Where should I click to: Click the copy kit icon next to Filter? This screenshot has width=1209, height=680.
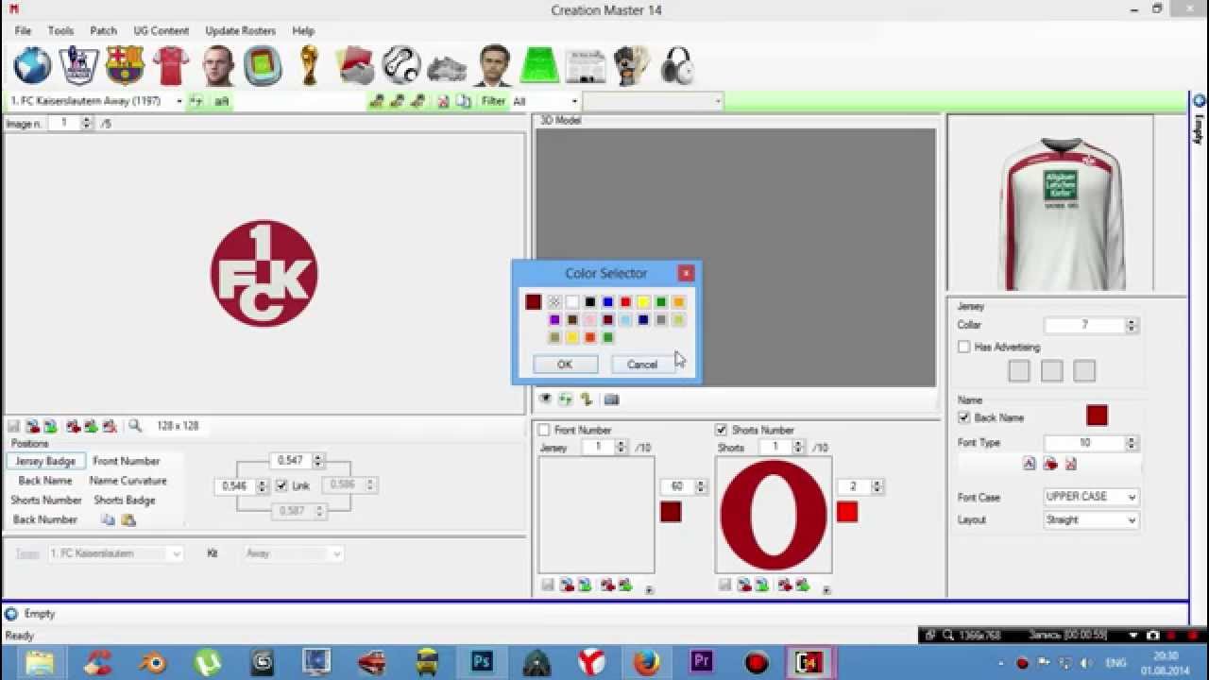click(463, 101)
